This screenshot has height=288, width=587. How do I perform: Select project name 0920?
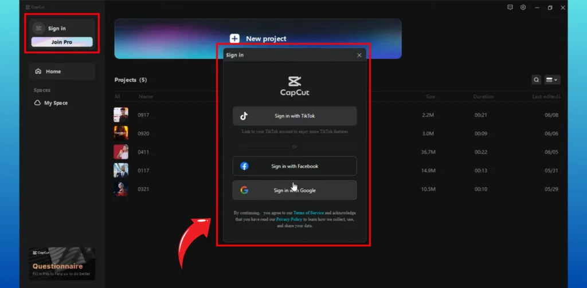point(143,133)
